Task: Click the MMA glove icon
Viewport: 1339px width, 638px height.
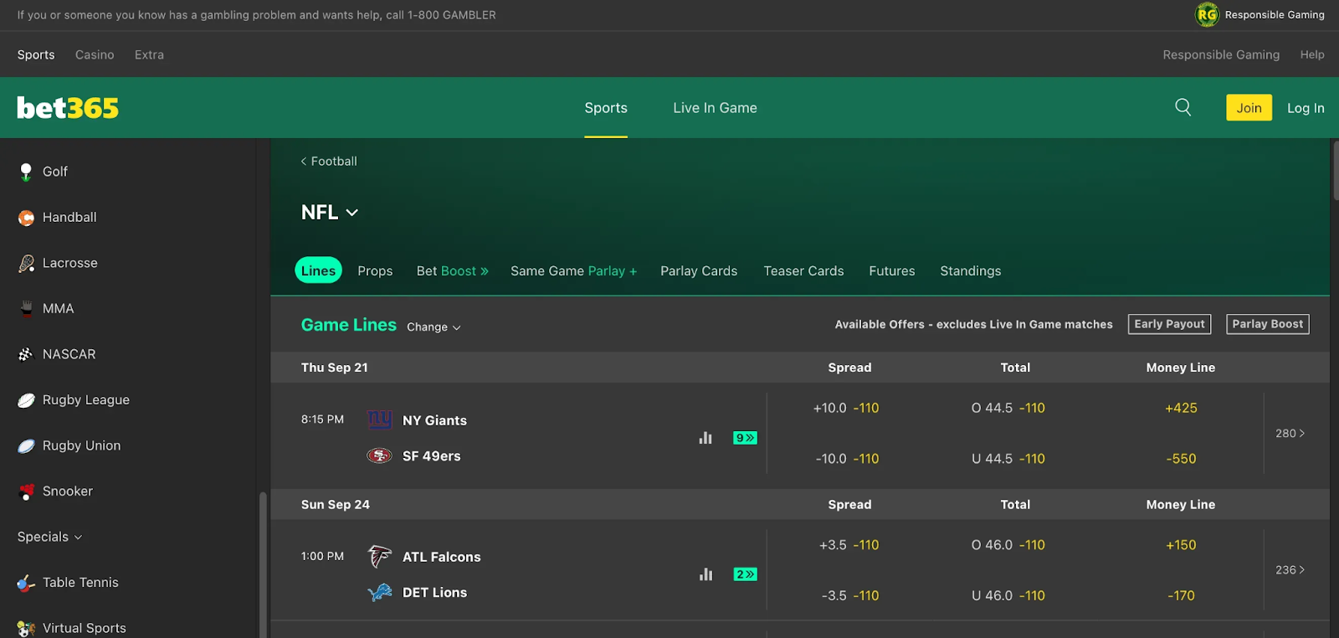Action: pos(26,309)
